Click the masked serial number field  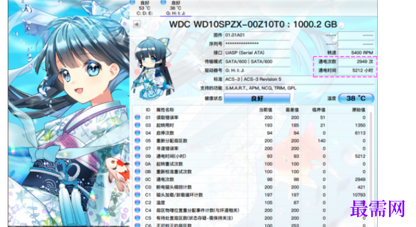tap(257, 44)
